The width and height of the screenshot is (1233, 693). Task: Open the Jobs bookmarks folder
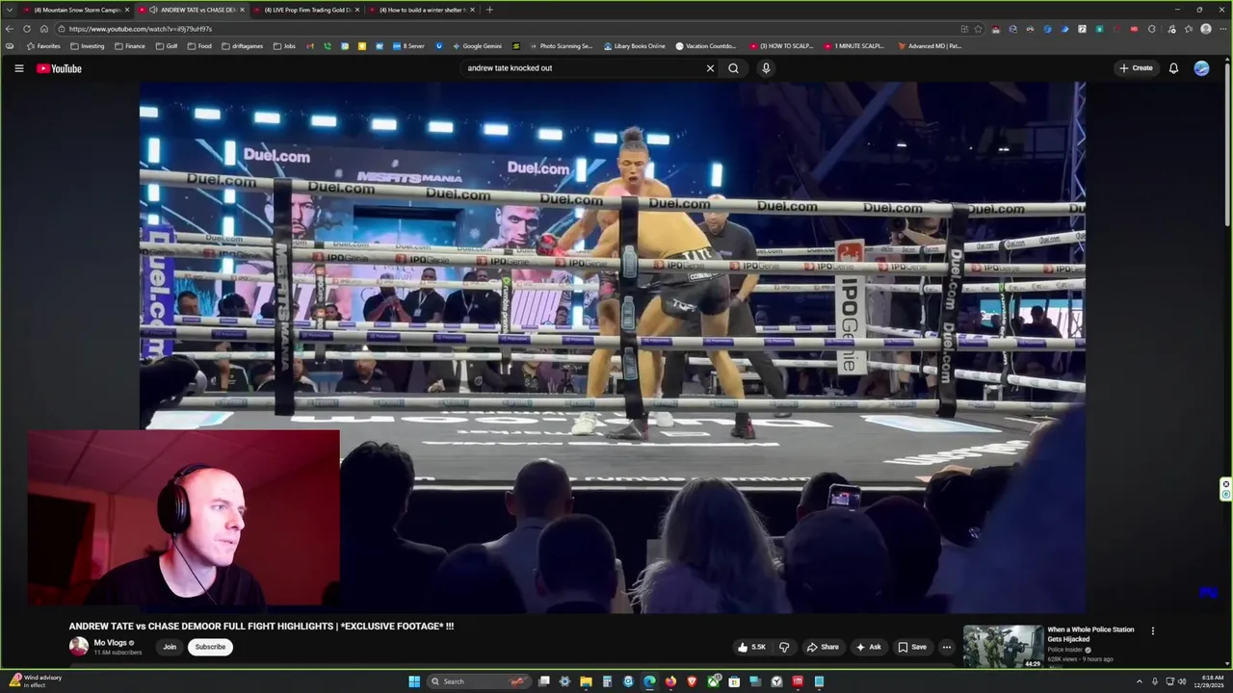[284, 46]
